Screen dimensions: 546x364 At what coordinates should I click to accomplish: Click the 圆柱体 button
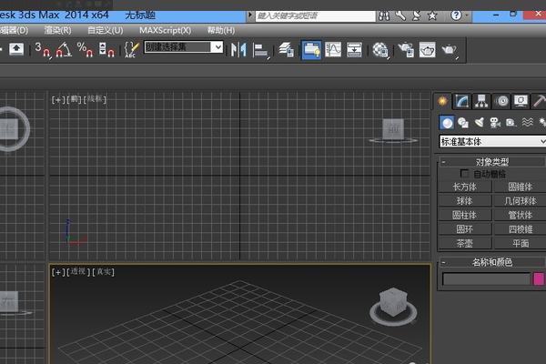465,215
